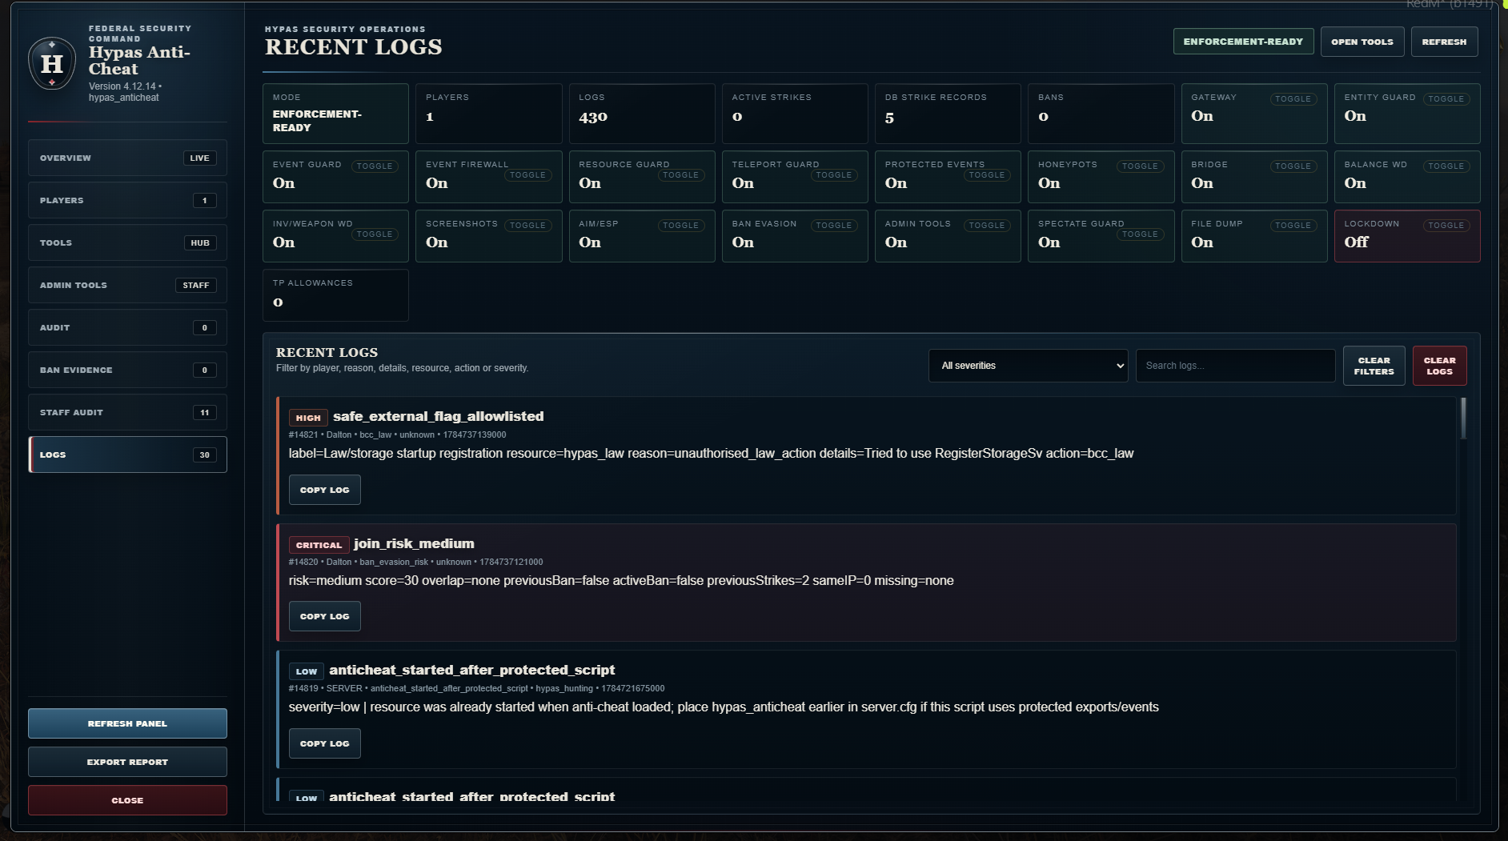Image resolution: width=1508 pixels, height=841 pixels.
Task: Click the Players count stat card
Action: [488, 114]
